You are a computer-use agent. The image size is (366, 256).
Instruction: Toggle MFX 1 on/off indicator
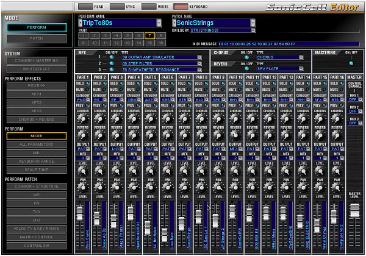pyautogui.click(x=112, y=57)
